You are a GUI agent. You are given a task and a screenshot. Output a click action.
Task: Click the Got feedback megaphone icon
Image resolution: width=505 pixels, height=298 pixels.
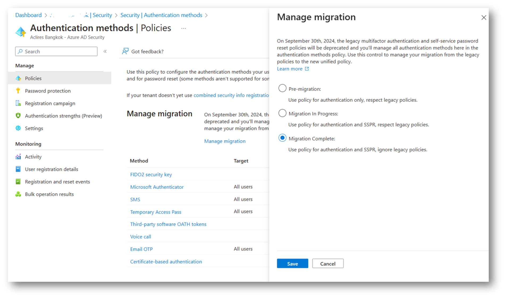(125, 51)
